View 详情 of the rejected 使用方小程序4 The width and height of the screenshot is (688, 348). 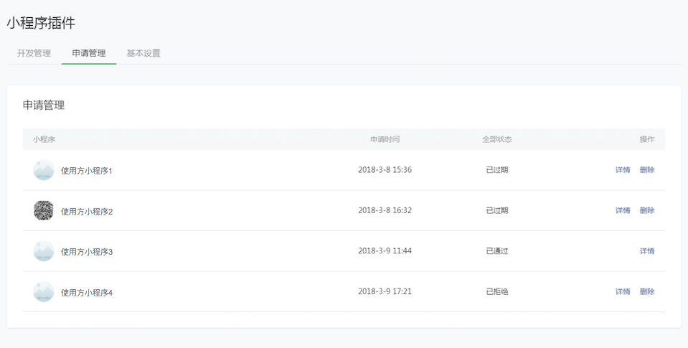(x=623, y=291)
